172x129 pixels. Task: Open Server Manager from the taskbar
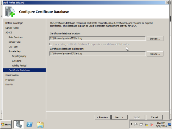tap(18, 125)
